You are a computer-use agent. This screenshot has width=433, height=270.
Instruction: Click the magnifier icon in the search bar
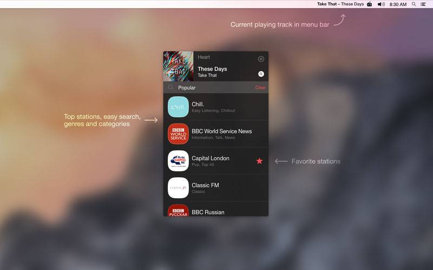pos(170,87)
